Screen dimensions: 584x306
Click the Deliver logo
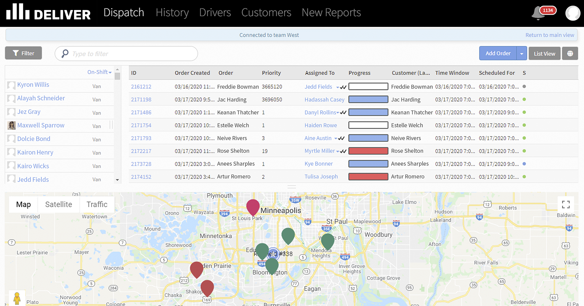click(x=49, y=13)
